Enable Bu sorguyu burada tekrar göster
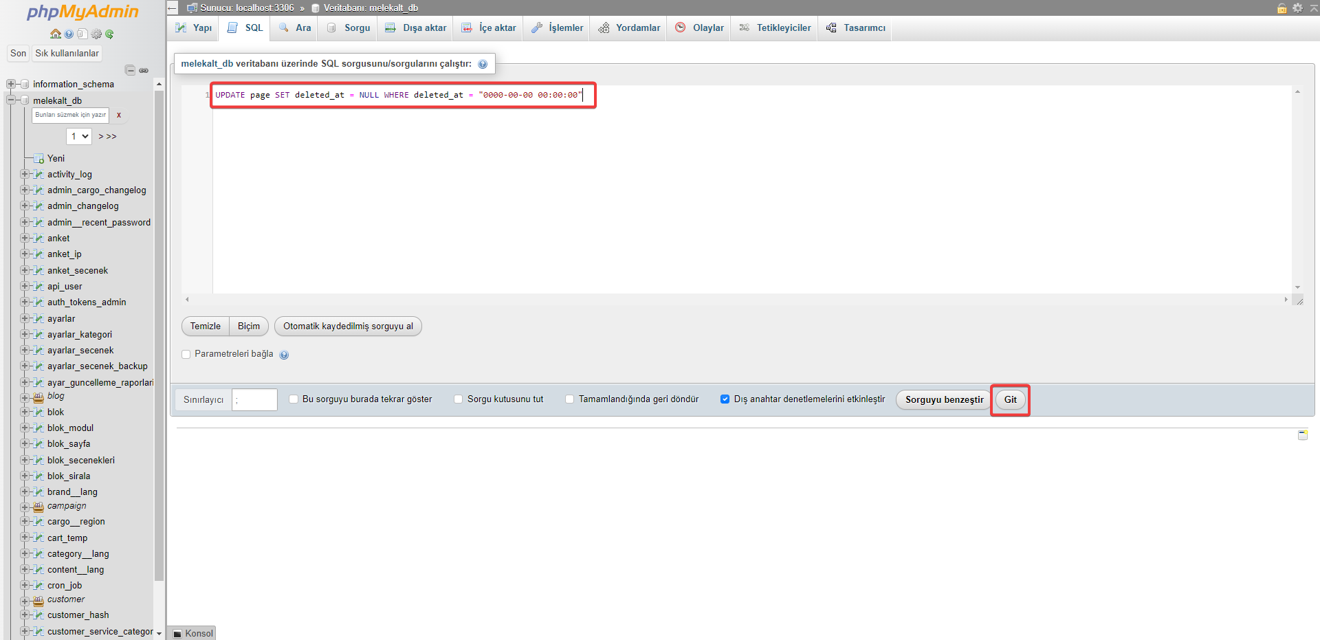 click(x=294, y=399)
